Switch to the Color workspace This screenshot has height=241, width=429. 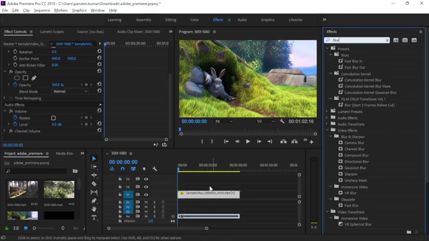[195, 20]
